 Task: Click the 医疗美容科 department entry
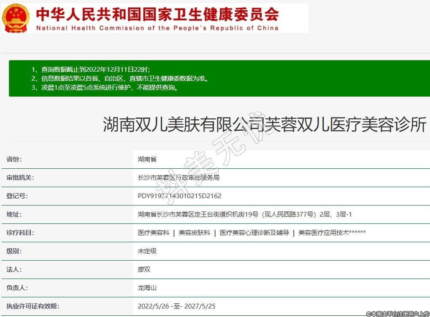(154, 233)
